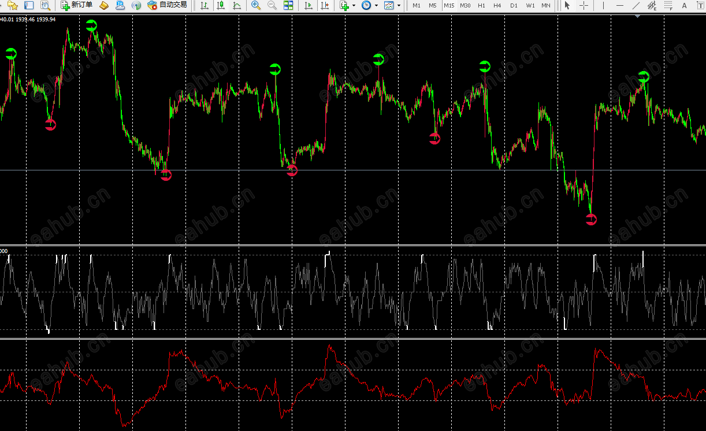Select the D1 timeframe button
The height and width of the screenshot is (431, 706).
[514, 5]
